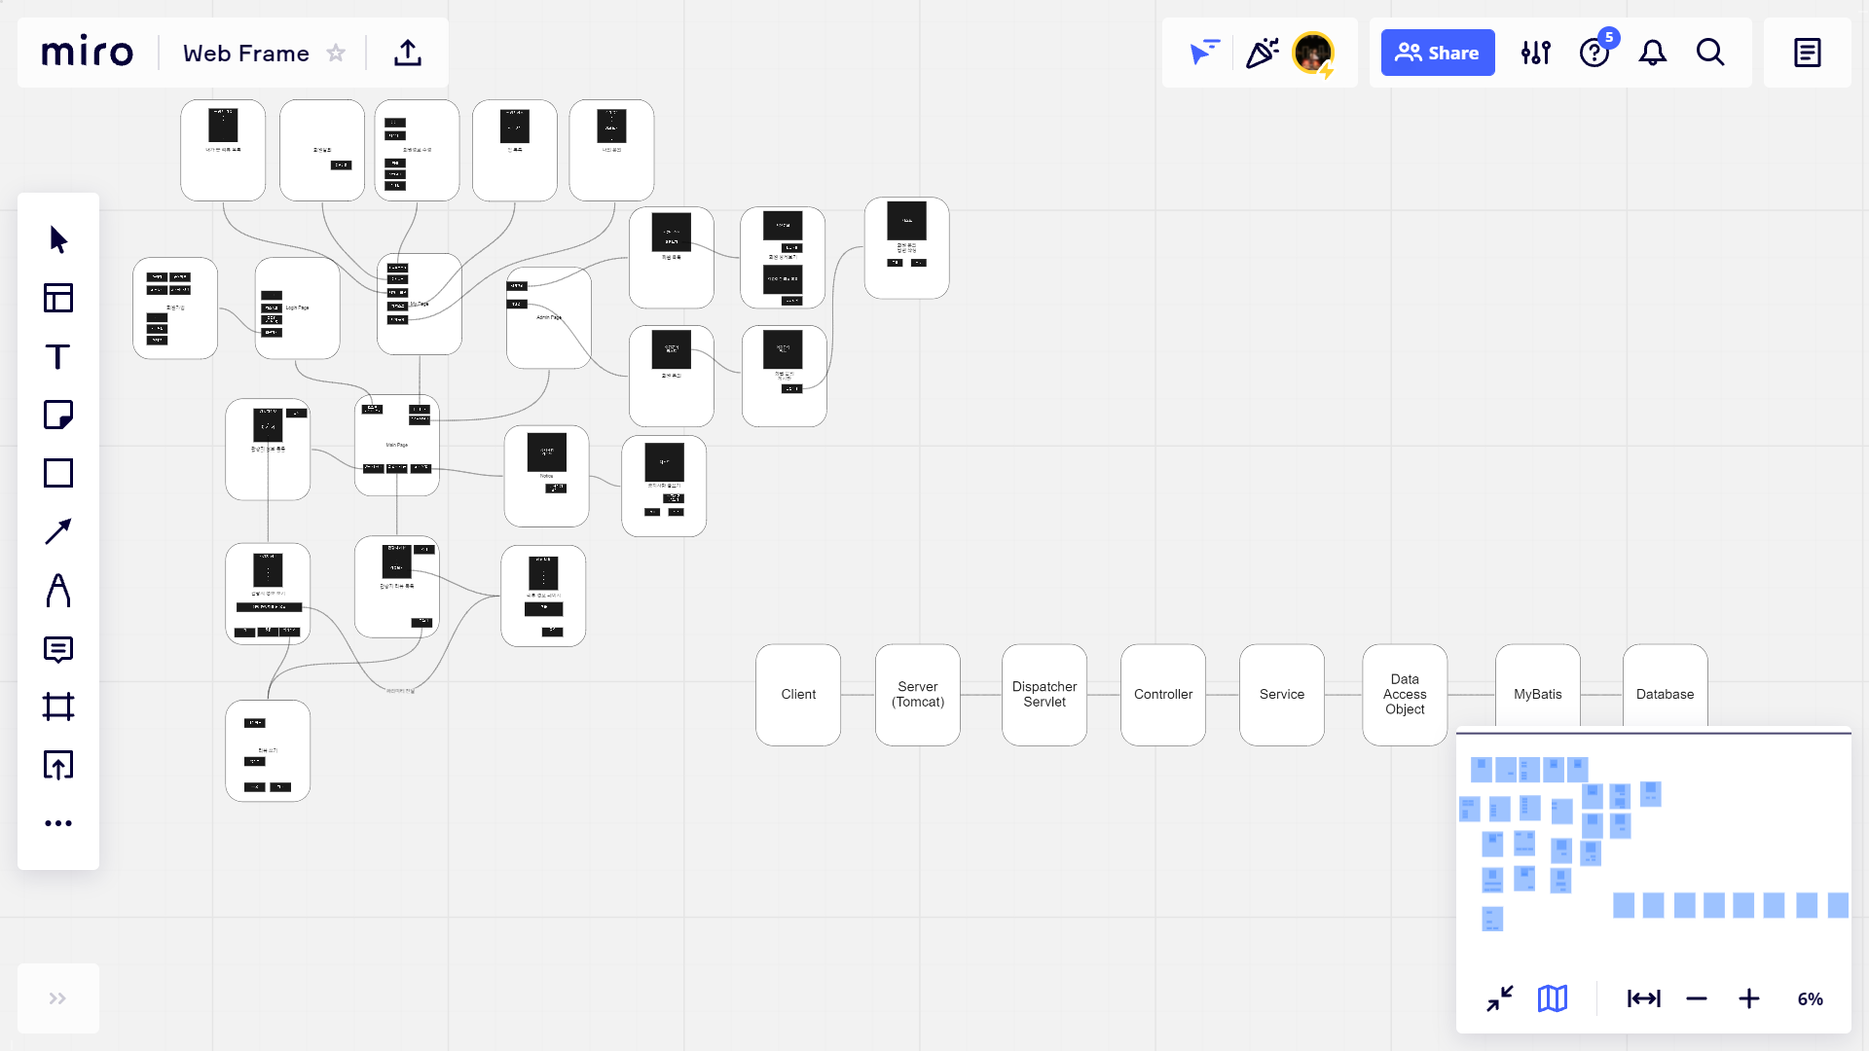Open the upload tool
Viewport: 1869px width, 1051px height.
58,765
